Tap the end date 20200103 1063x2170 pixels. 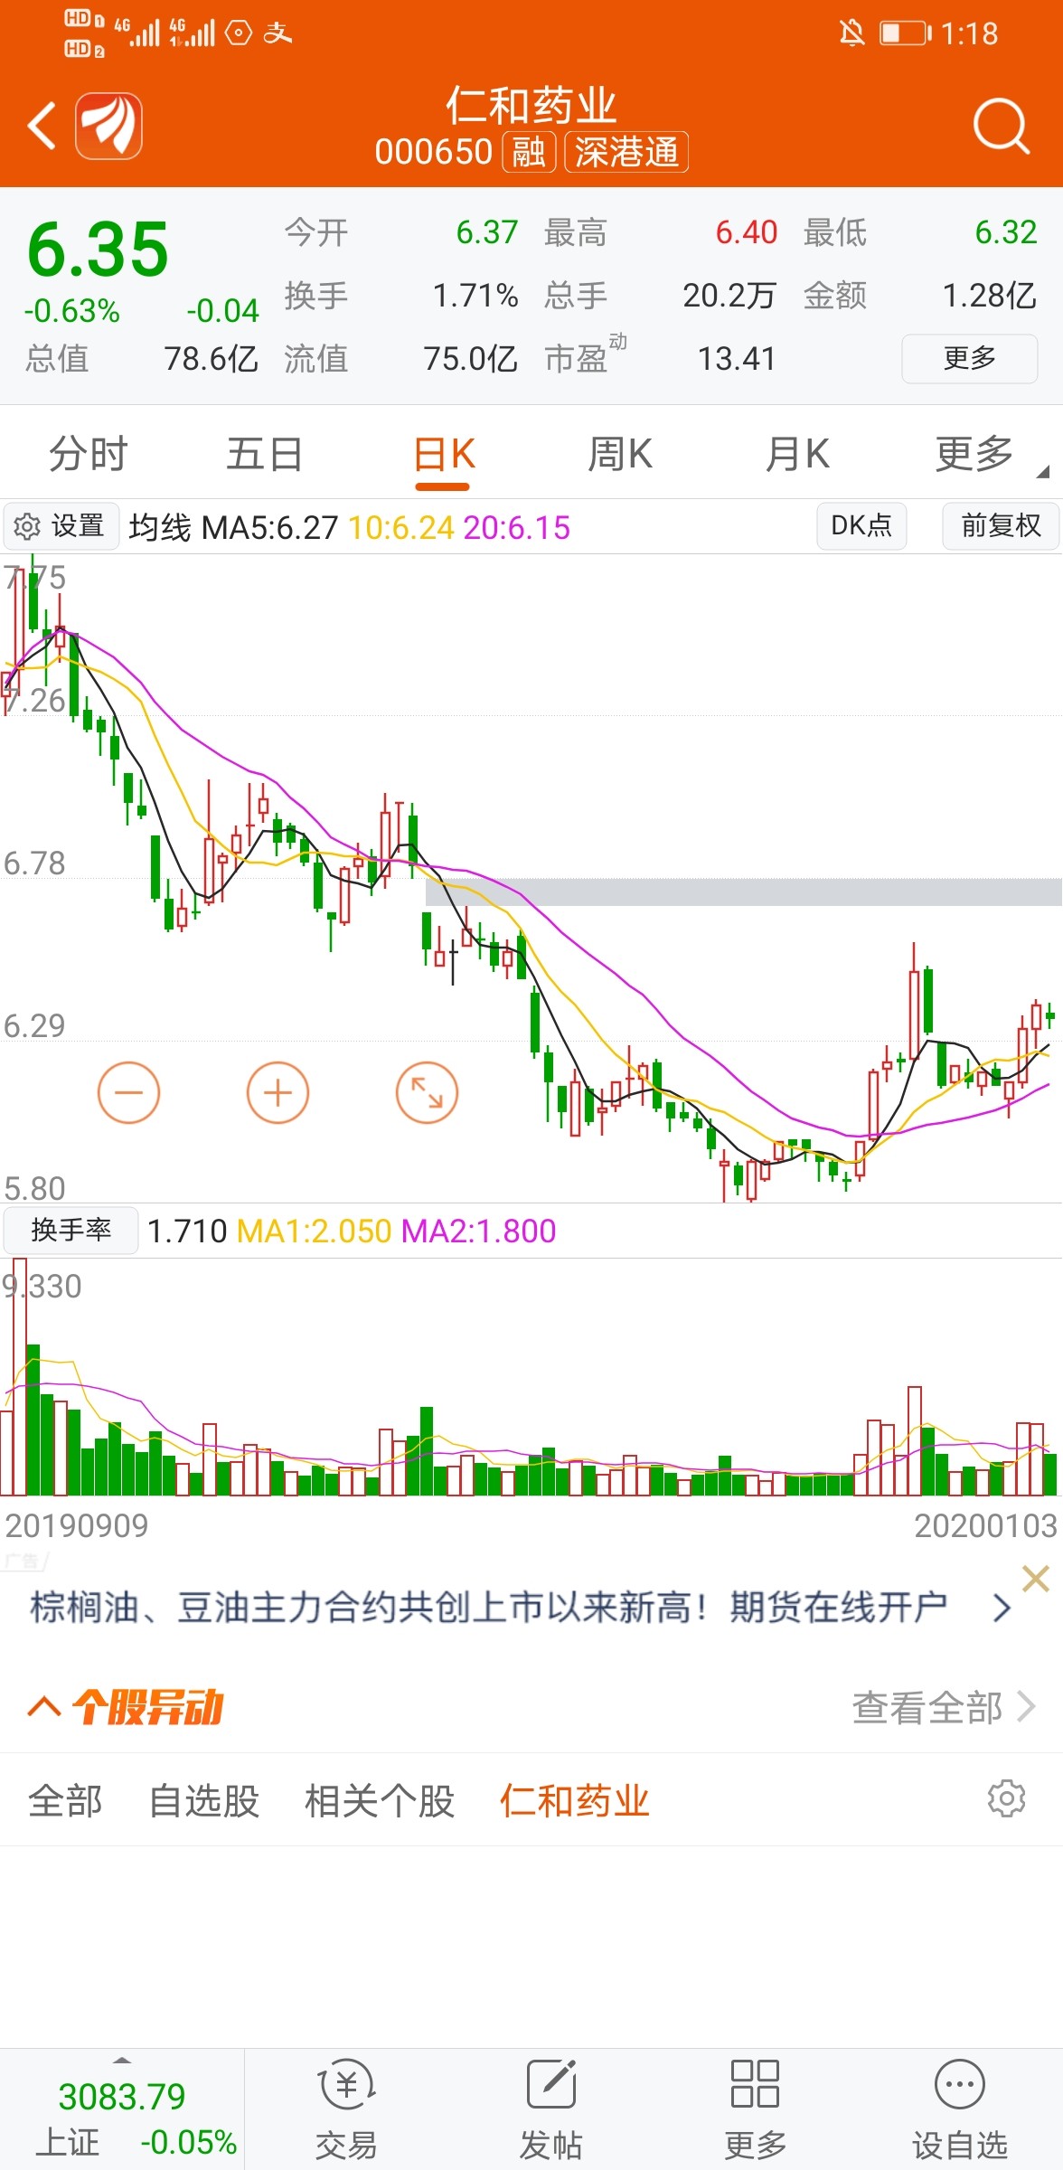[x=985, y=1525]
